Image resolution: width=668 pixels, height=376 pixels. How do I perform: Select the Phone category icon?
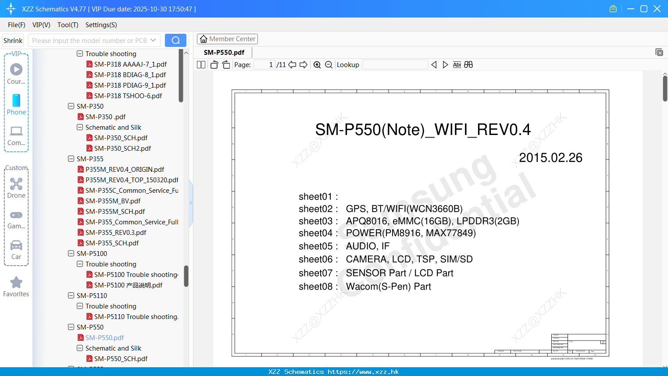[16, 104]
